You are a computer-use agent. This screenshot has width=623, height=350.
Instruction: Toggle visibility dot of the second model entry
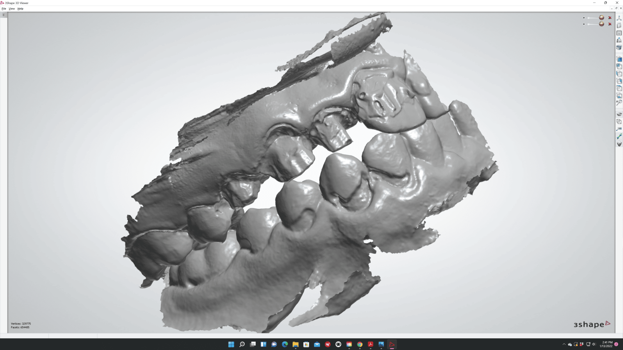click(x=584, y=24)
